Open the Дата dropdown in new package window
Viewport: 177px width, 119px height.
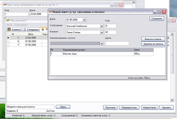point(84,20)
